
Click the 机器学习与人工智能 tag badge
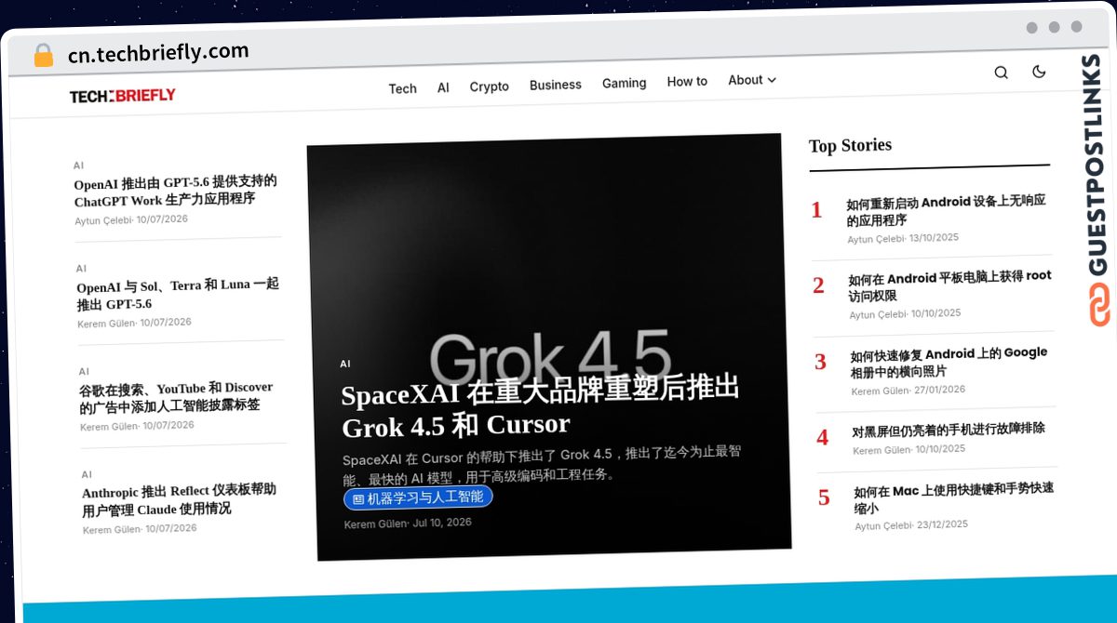point(418,497)
